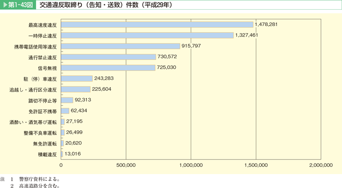Click the 最高速度違反 bar
The height and width of the screenshot is (188, 342).
[157, 25]
